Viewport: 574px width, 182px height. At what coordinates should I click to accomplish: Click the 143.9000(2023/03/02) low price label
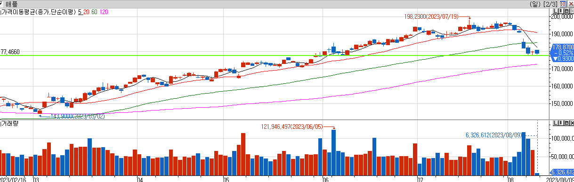78,116
